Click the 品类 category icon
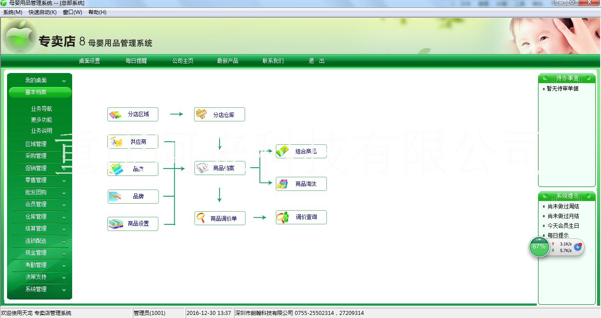Viewport: 601px width, 318px height. tap(116, 169)
